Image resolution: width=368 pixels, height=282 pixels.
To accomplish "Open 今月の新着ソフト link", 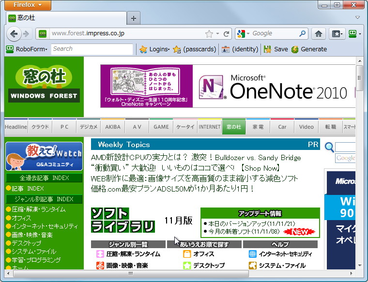I will (x=244, y=232).
